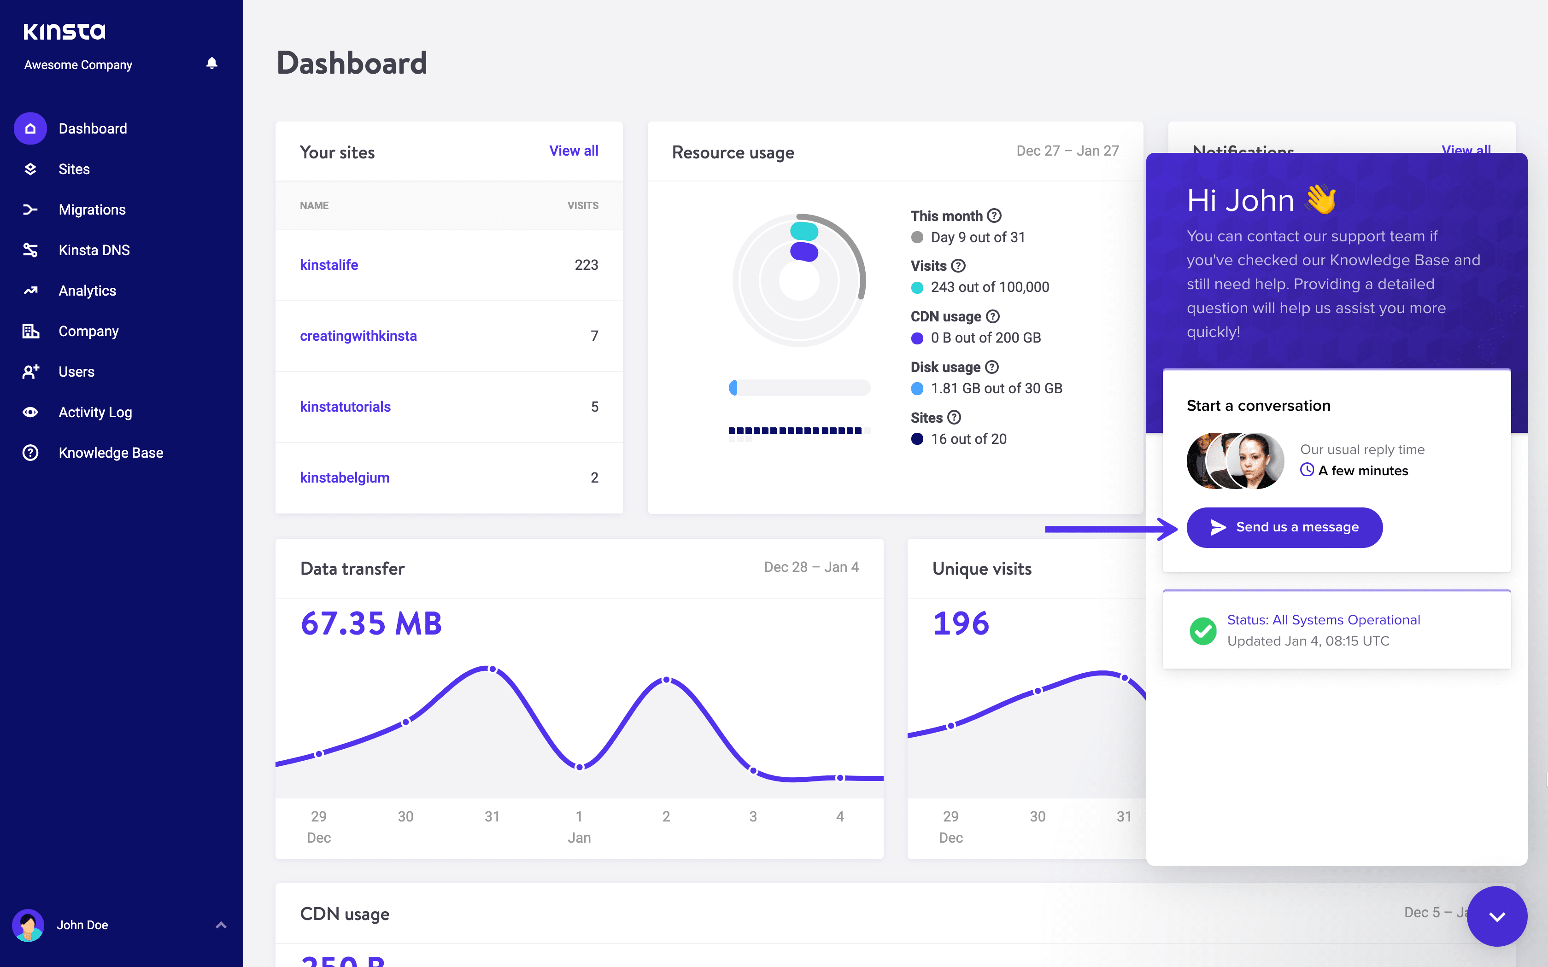This screenshot has width=1548, height=967.
Task: Click the Dec 28 – Jan 4 date range
Action: tap(811, 567)
